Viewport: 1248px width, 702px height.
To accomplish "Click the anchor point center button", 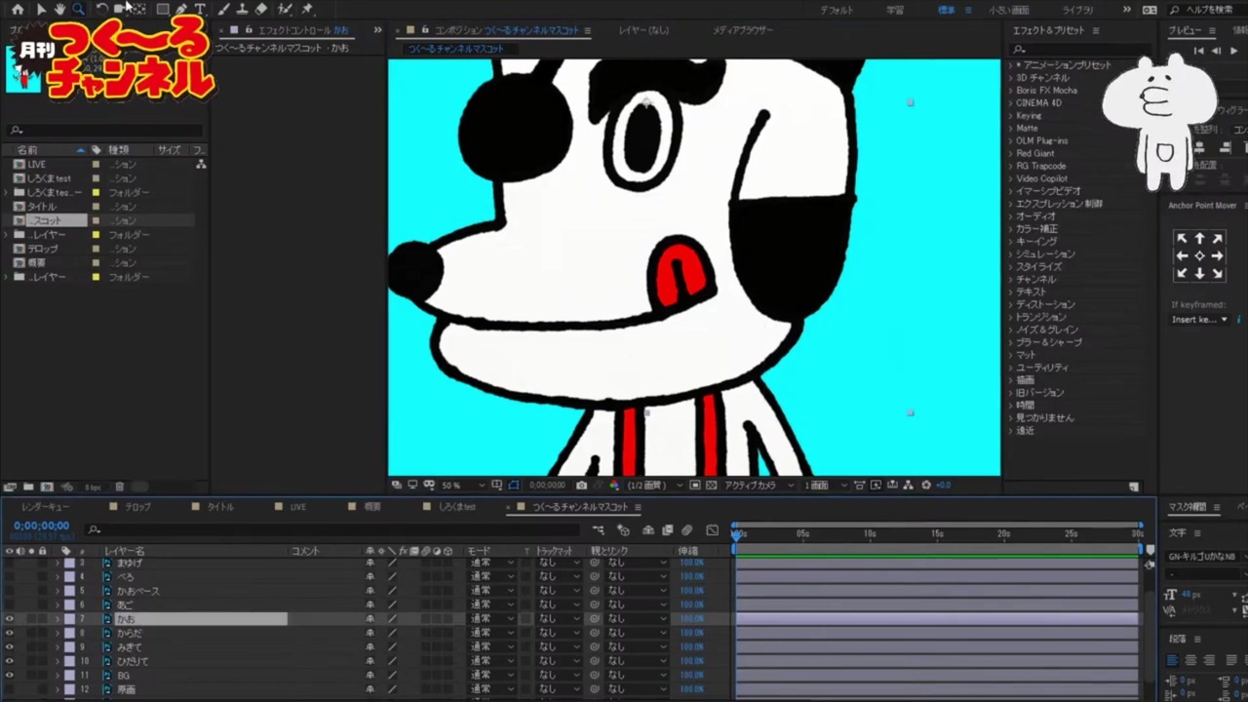I will [1199, 255].
